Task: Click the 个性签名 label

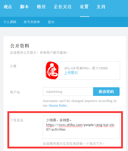Action: tap(17, 120)
